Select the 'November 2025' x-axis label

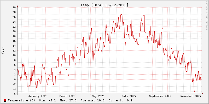point(191,96)
